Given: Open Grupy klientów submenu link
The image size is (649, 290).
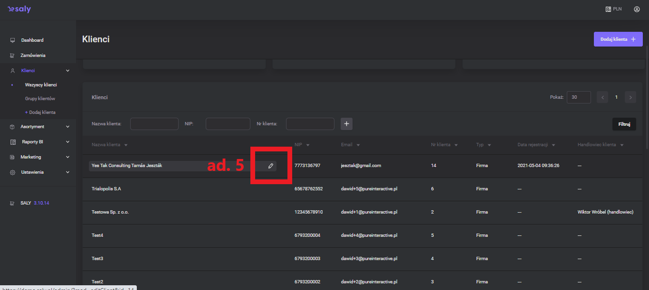Looking at the screenshot, I should [x=40, y=99].
